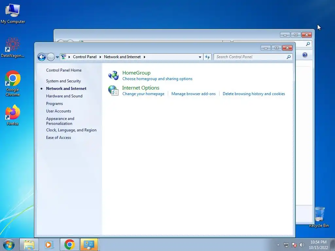This screenshot has width=335, height=251.
Task: Open Appearance and Personalization category
Action: pyautogui.click(x=60, y=121)
